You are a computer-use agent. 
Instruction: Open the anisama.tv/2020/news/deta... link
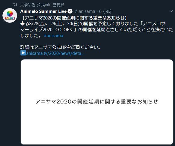pos(55,53)
